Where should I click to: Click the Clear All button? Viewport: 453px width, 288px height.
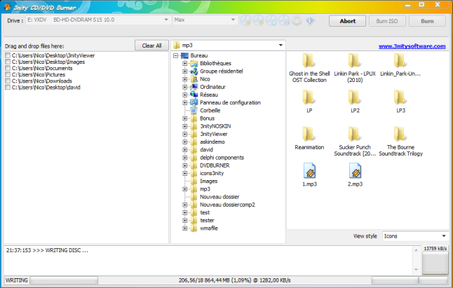point(151,46)
